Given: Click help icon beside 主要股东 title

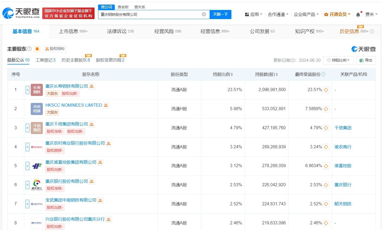Looking at the screenshot, I should click(29, 49).
